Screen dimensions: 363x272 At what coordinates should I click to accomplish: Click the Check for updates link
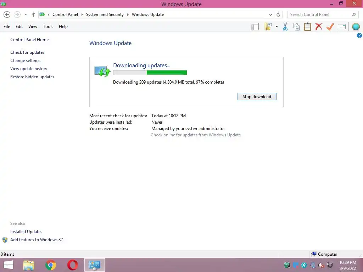point(27,52)
